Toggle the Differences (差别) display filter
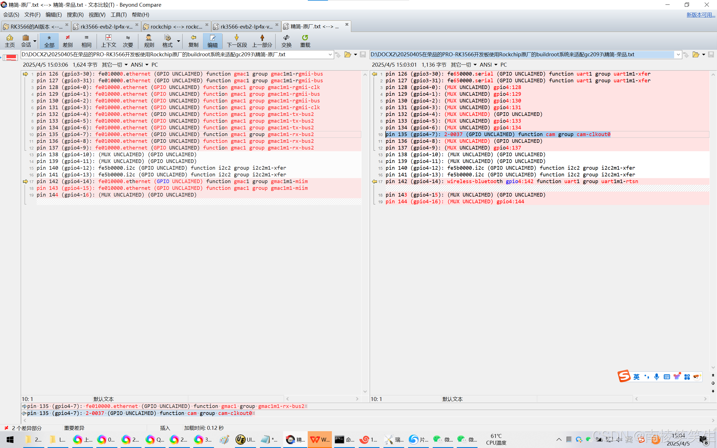 tap(67, 41)
